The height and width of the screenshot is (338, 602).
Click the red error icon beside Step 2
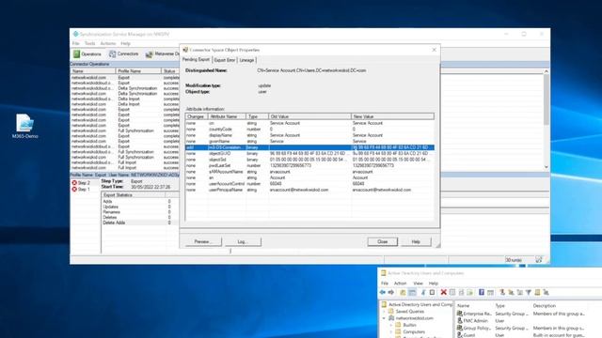click(x=74, y=183)
